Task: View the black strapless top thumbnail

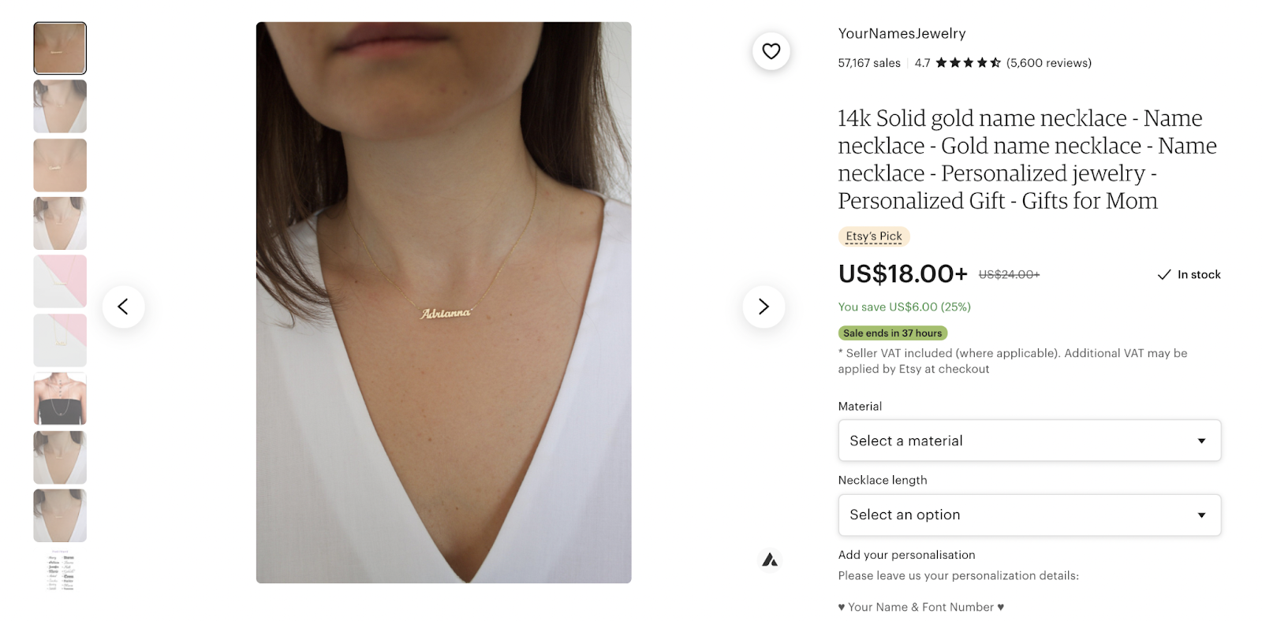Action: pyautogui.click(x=60, y=399)
